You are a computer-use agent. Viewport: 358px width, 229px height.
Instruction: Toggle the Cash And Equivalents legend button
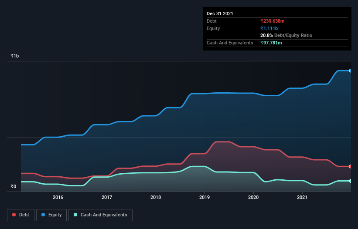tap(100, 215)
